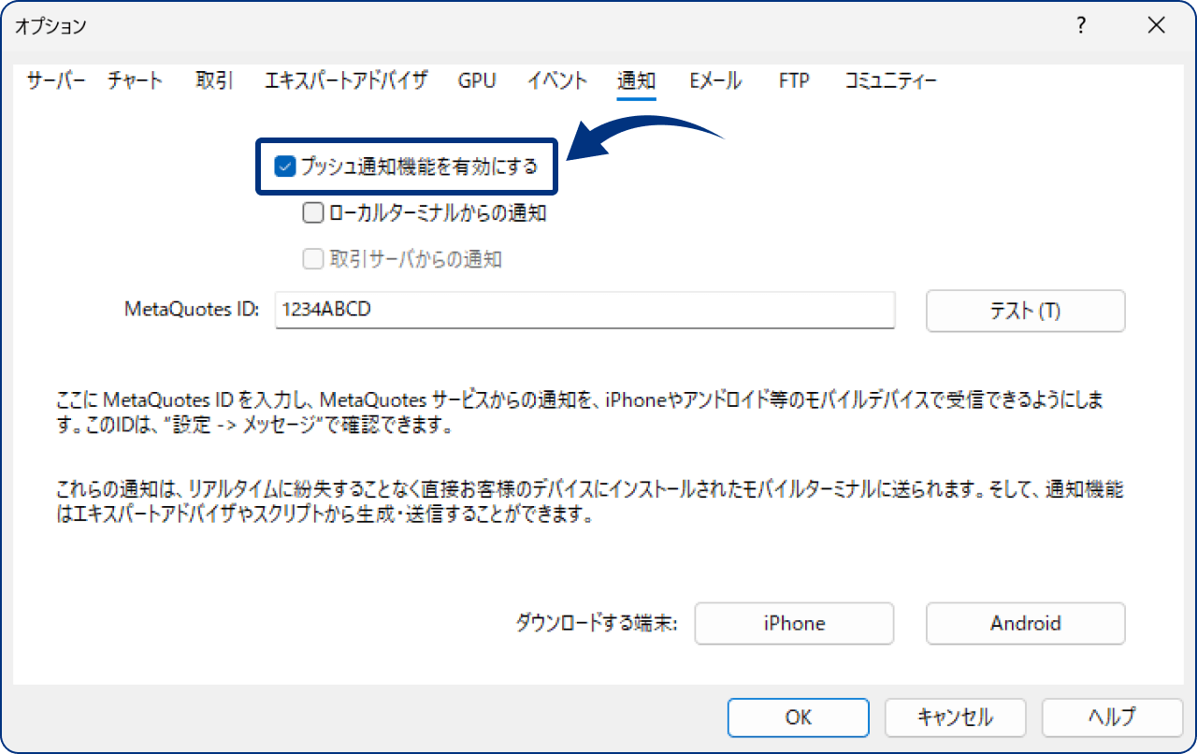Open the エキスパートアドバイザ tab

click(x=346, y=81)
